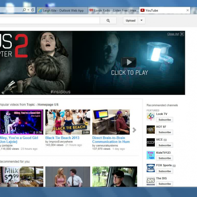Click the YouTube search magnifier button
Screen dimensions: 197x197
tap(108, 20)
